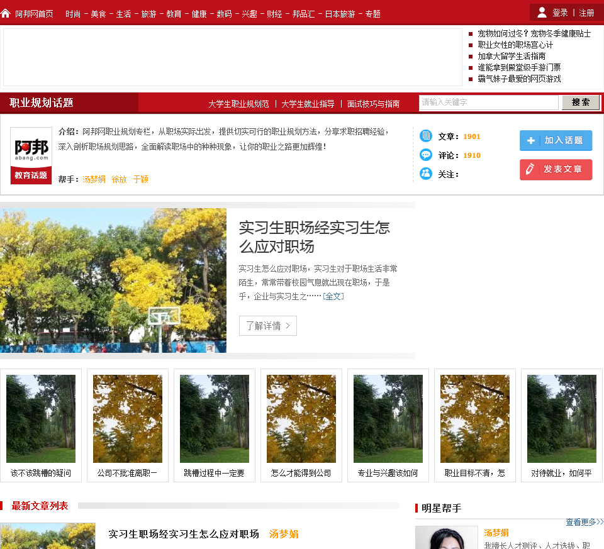This screenshot has width=604, height=549.
Task: Click 汤梦娟's portrait photo in 明星帮手
Action: pyautogui.click(x=447, y=538)
